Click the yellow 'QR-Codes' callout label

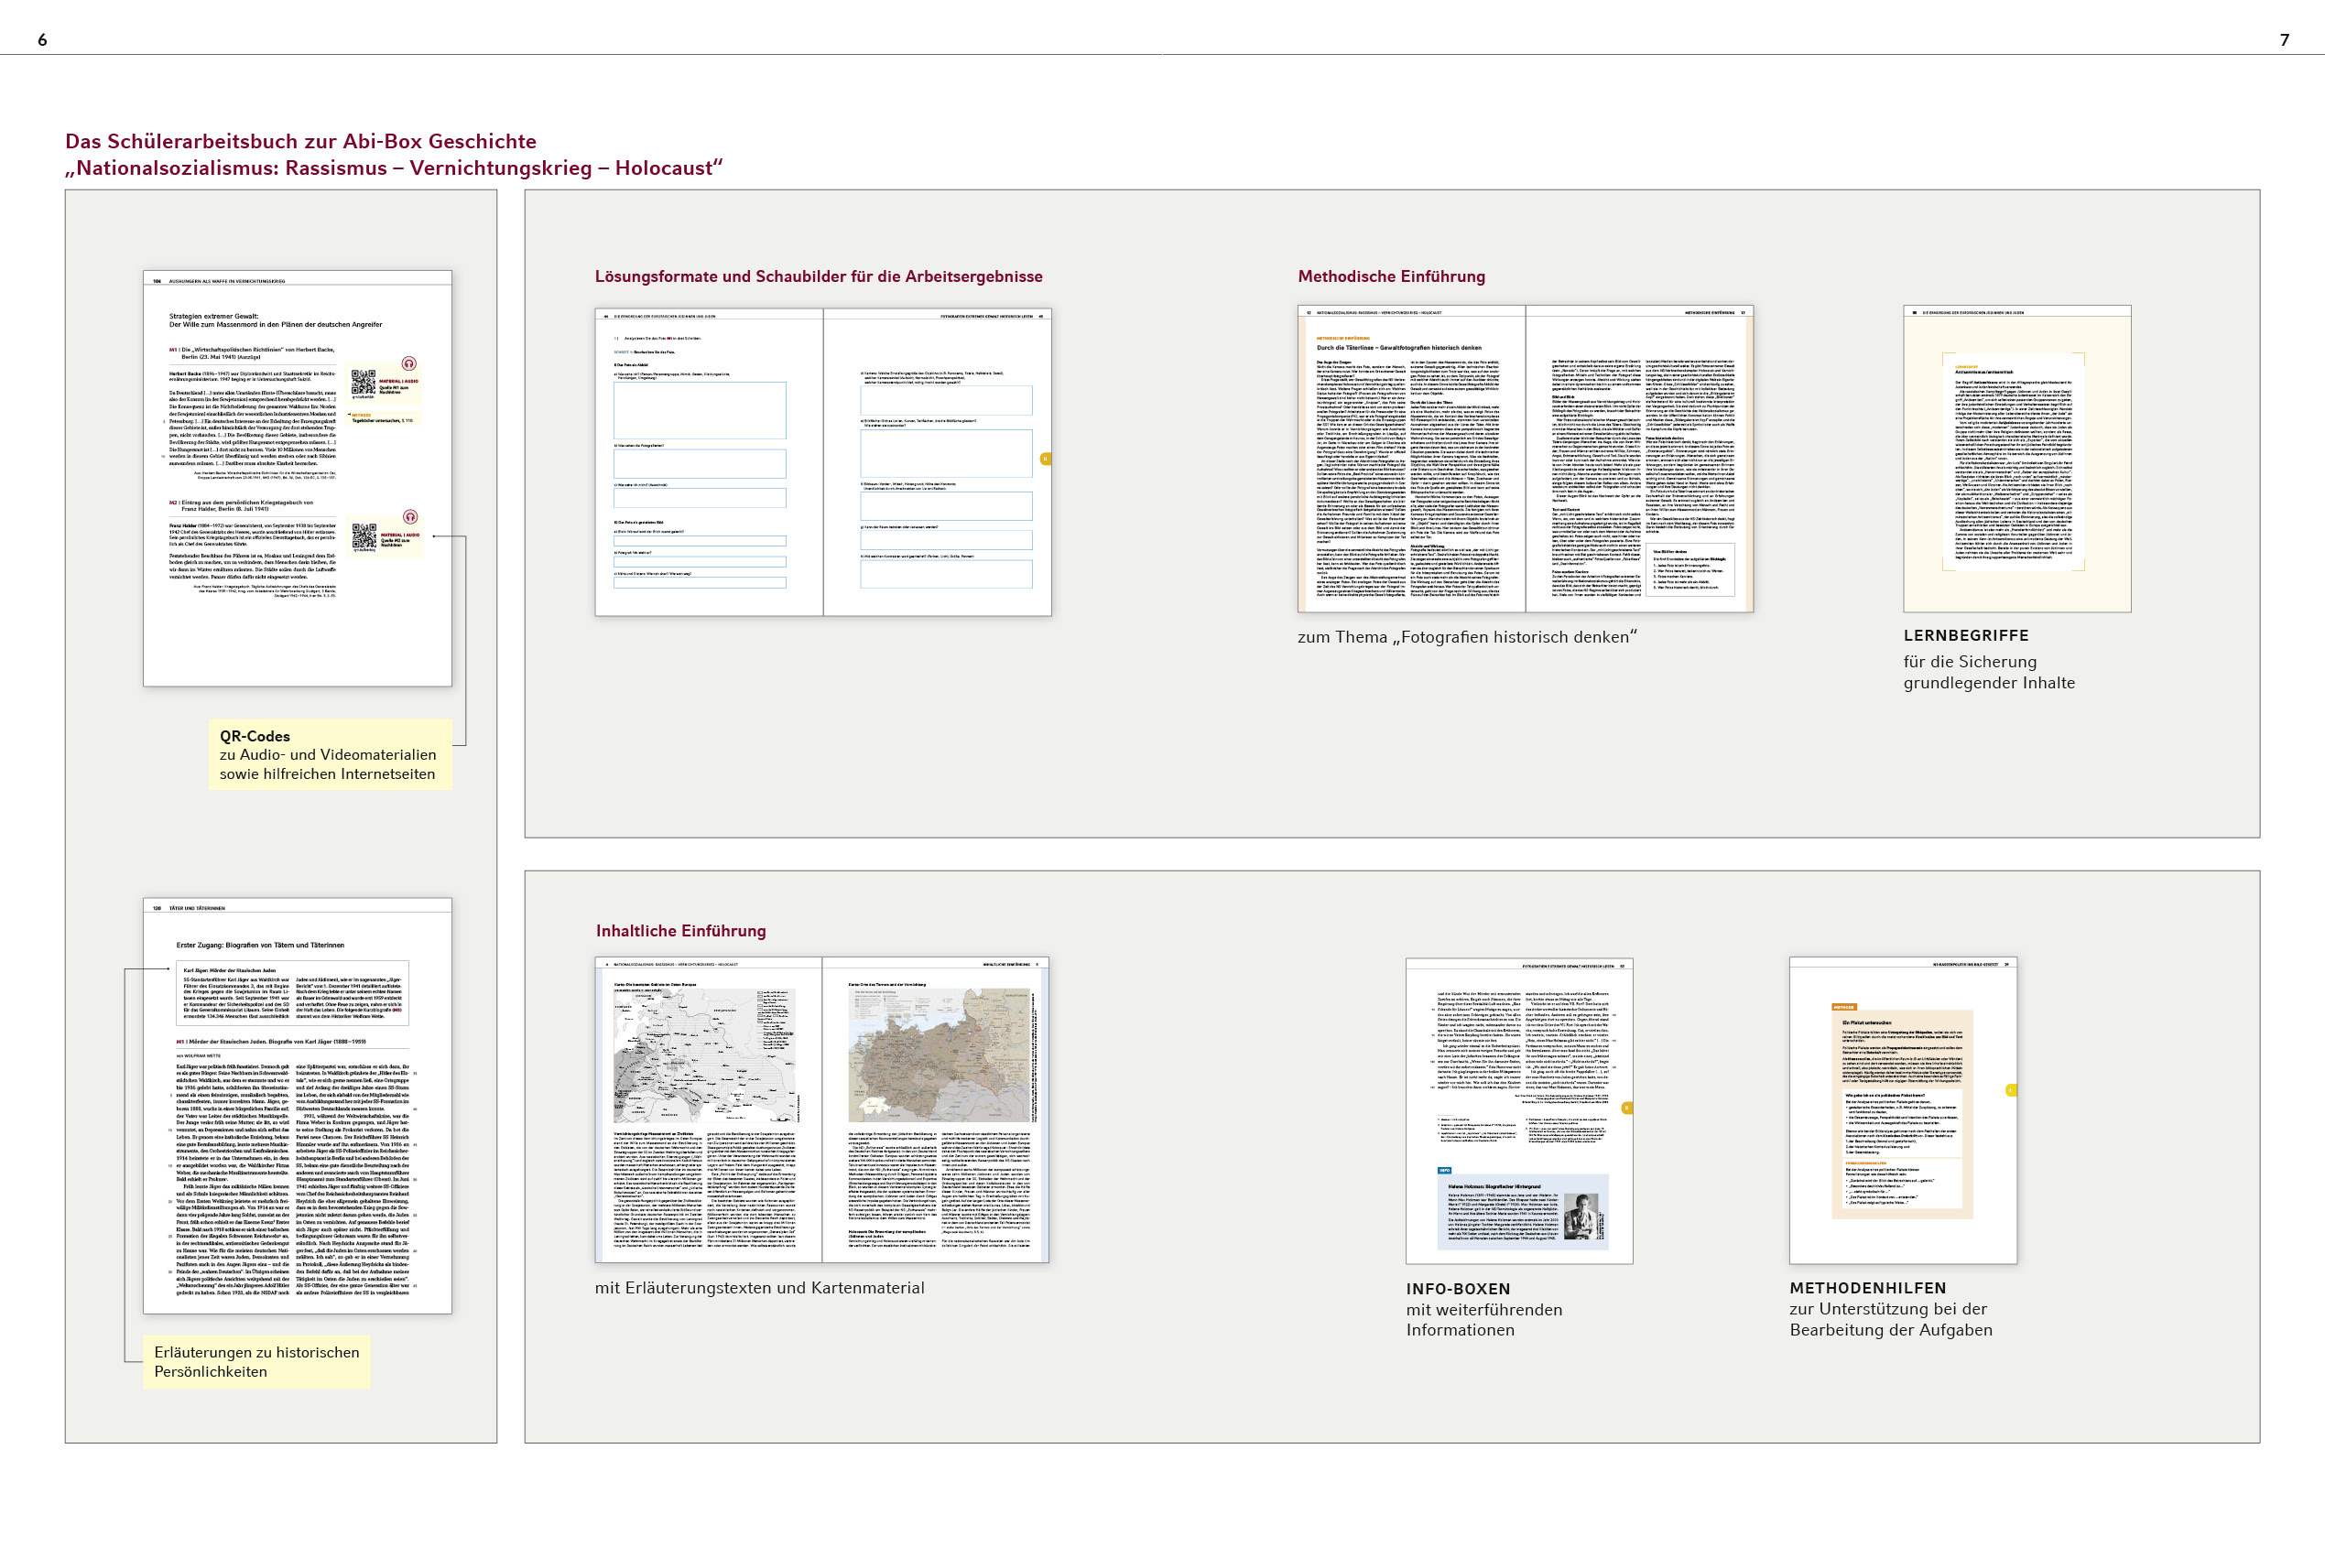pyautogui.click(x=329, y=755)
